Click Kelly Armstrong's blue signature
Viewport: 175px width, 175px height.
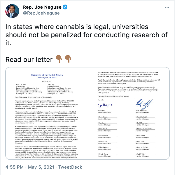(x=144, y=104)
